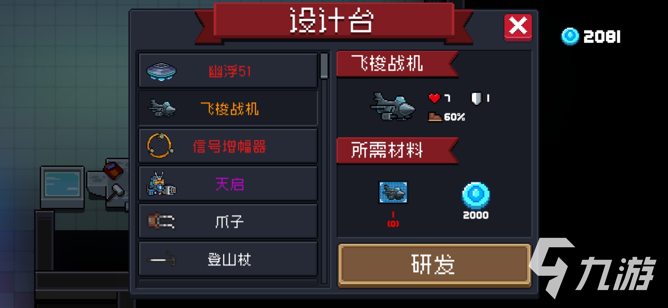Click the 天启 mech robot icon

161,184
